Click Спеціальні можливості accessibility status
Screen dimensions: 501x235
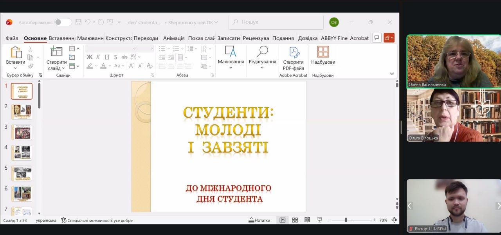tap(97, 220)
